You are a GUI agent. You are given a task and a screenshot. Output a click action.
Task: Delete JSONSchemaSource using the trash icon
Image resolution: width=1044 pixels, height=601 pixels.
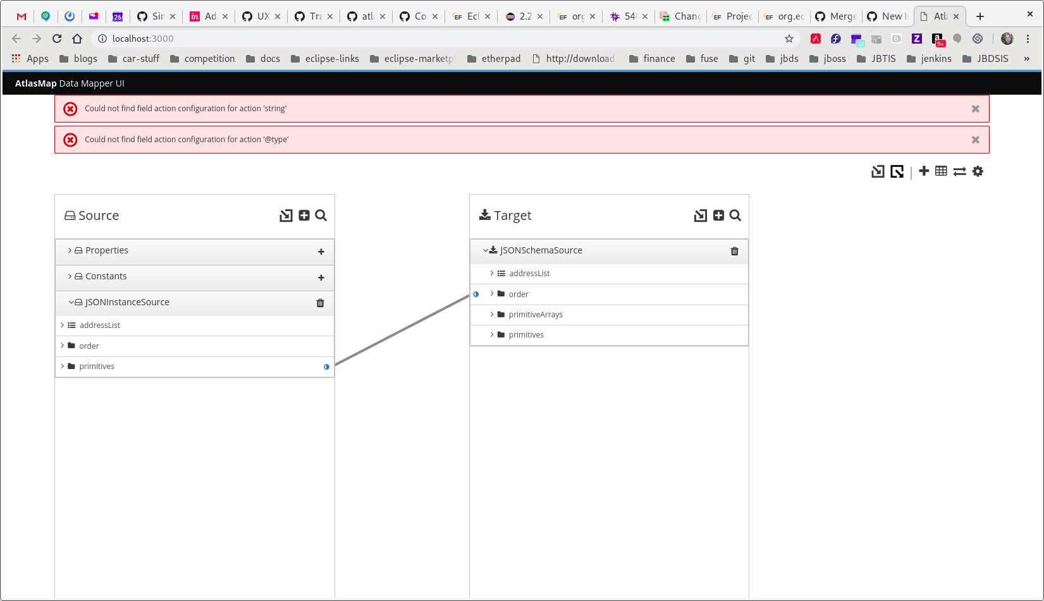(734, 251)
